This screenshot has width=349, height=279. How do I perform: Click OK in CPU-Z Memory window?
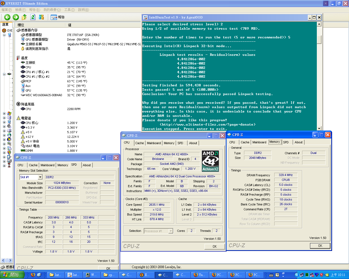pyautogui.click(x=320, y=245)
